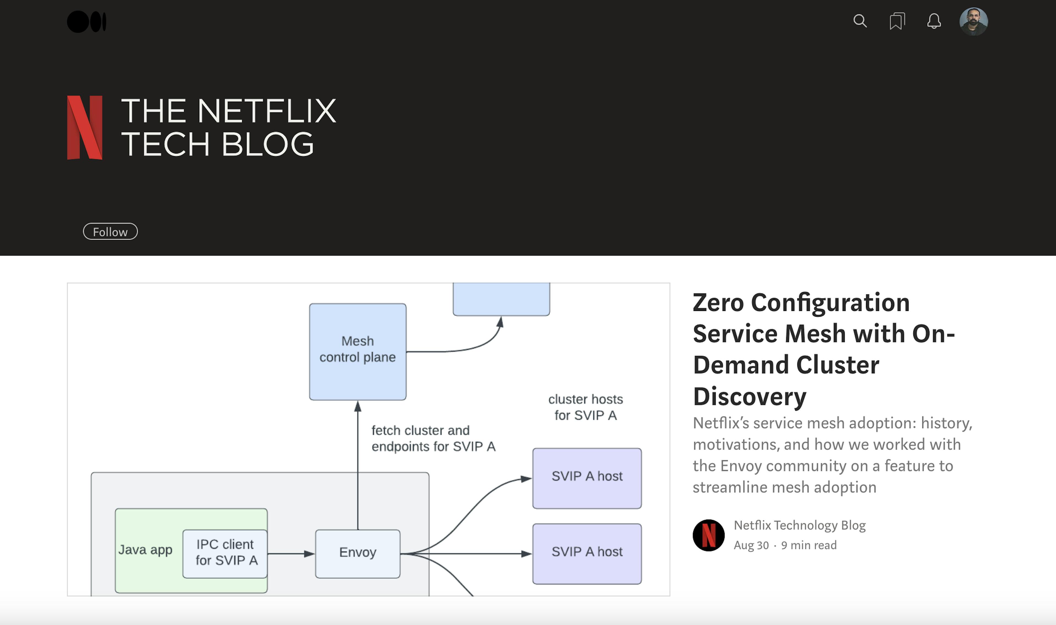Click the Follow button for Netflix Tech Blog

(x=110, y=231)
